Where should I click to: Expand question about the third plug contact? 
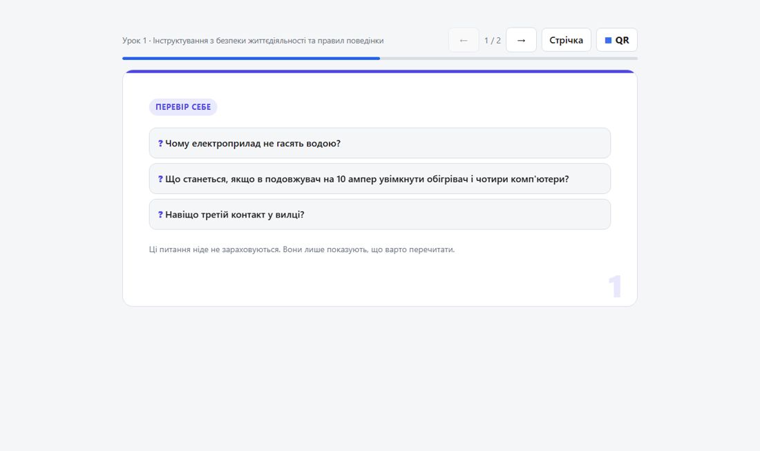(379, 214)
